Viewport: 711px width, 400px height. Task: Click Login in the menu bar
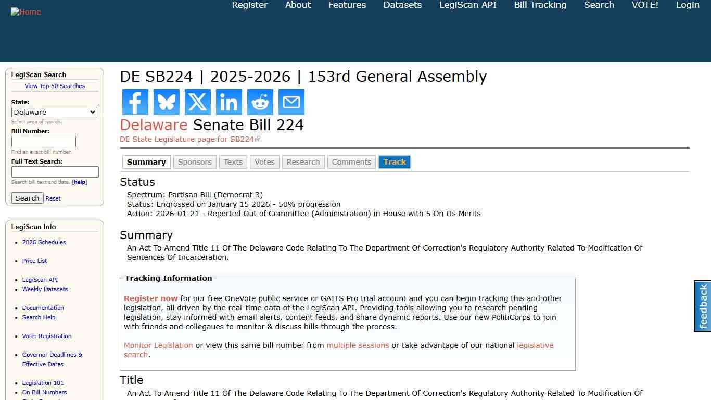(688, 5)
